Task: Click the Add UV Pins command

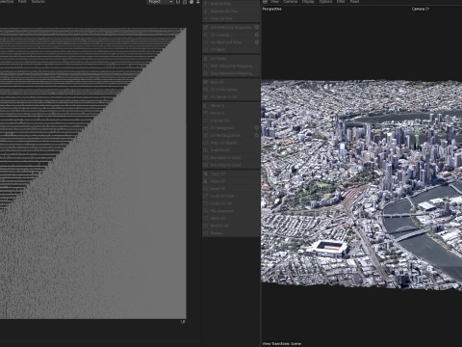Action: tap(231, 4)
